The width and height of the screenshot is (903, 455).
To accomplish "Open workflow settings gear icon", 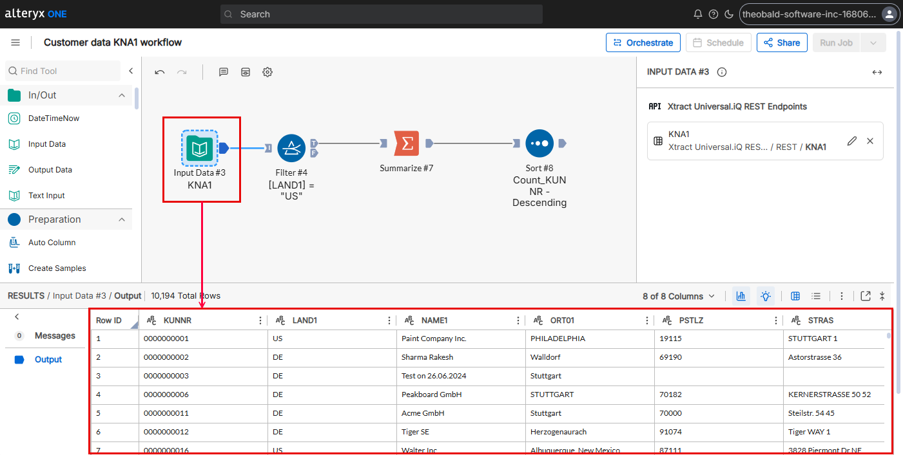I will [x=267, y=72].
